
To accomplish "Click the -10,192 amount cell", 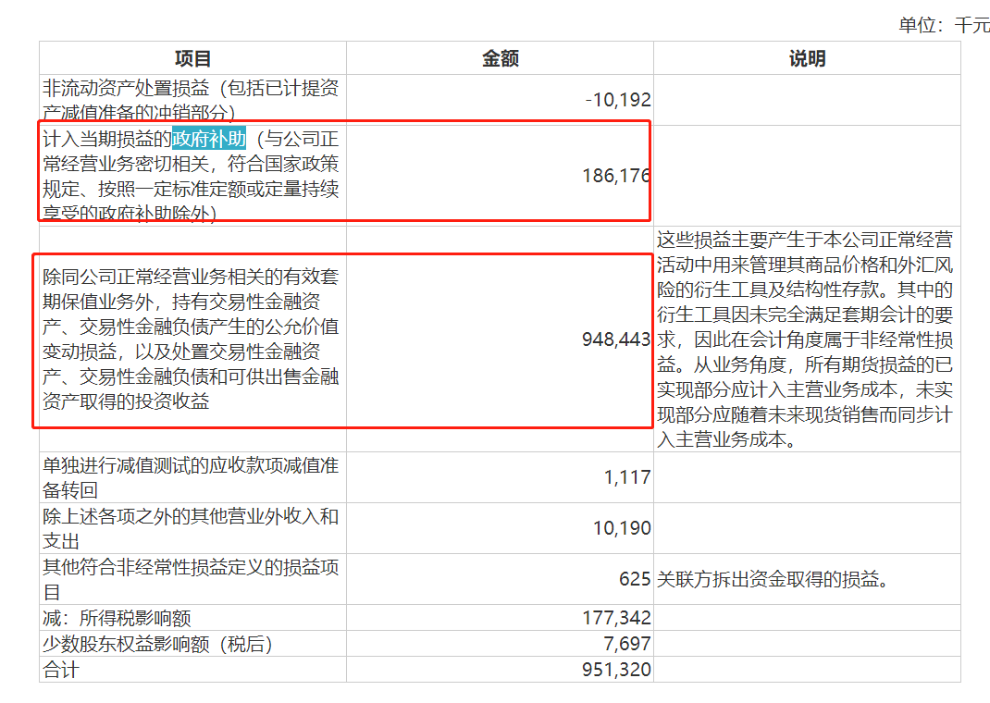I will tap(618, 100).
